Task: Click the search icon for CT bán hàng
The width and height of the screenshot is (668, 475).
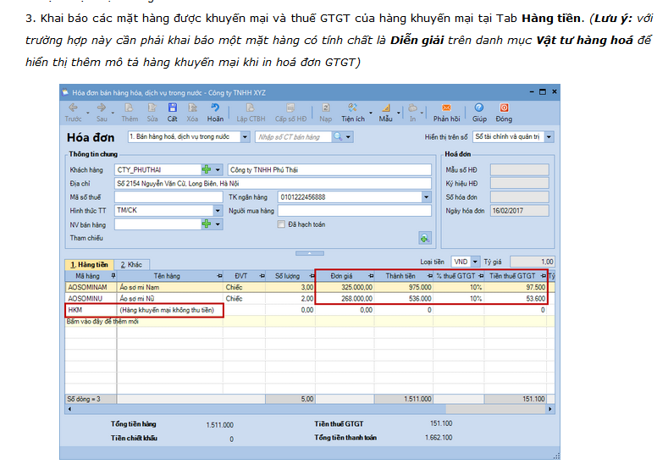Action: click(x=338, y=137)
